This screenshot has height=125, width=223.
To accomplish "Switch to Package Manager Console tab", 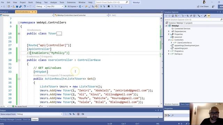I will pyautogui.click(x=11, y=119).
